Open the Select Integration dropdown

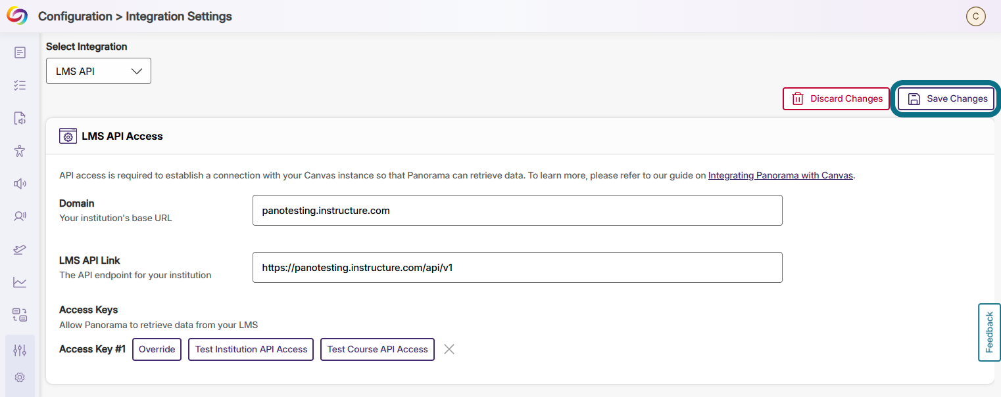tap(99, 71)
